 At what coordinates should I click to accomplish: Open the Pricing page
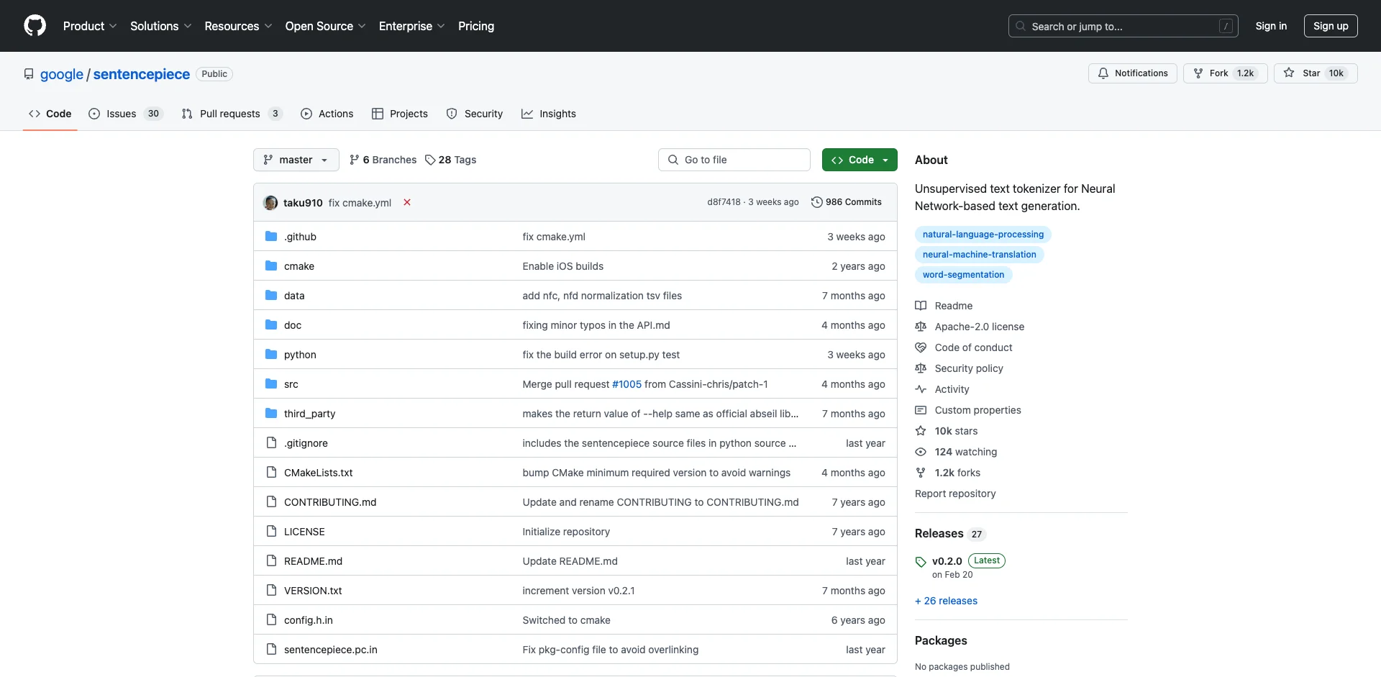[x=476, y=26]
